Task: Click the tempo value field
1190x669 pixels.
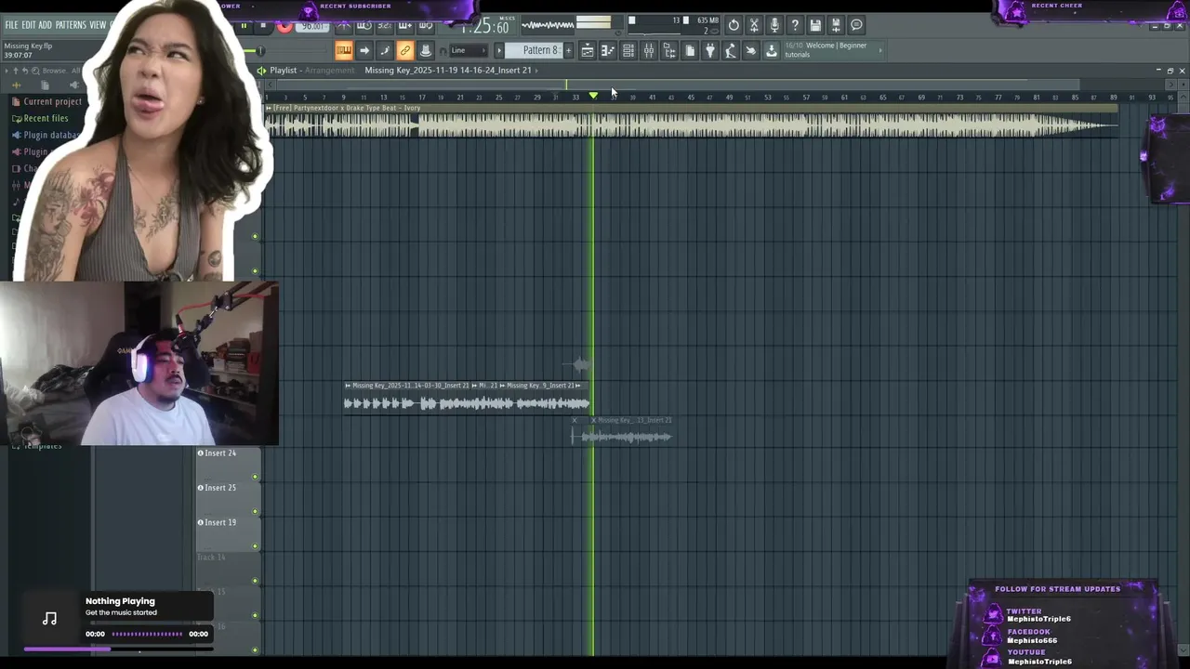Action: pos(312,26)
